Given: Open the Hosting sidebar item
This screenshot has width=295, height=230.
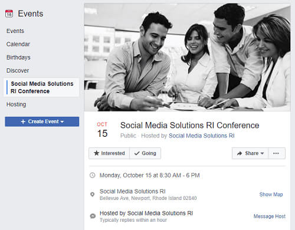Looking at the screenshot, I should pos(16,104).
